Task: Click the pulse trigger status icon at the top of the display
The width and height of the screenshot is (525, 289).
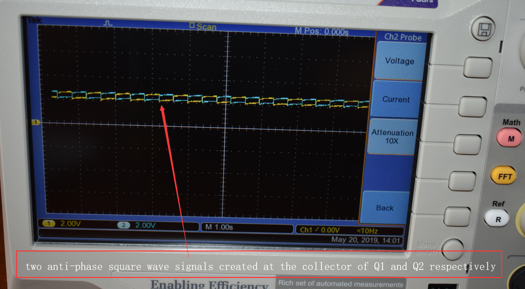Action: point(108,23)
